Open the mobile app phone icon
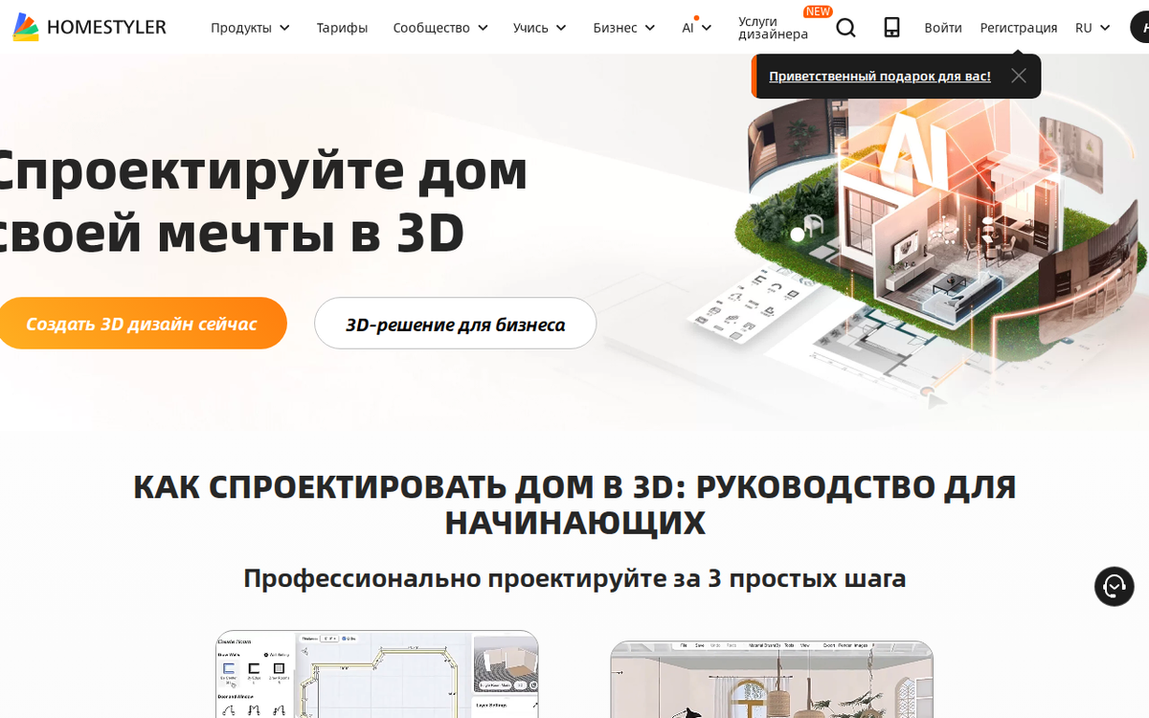This screenshot has width=1149, height=718. pos(891,28)
